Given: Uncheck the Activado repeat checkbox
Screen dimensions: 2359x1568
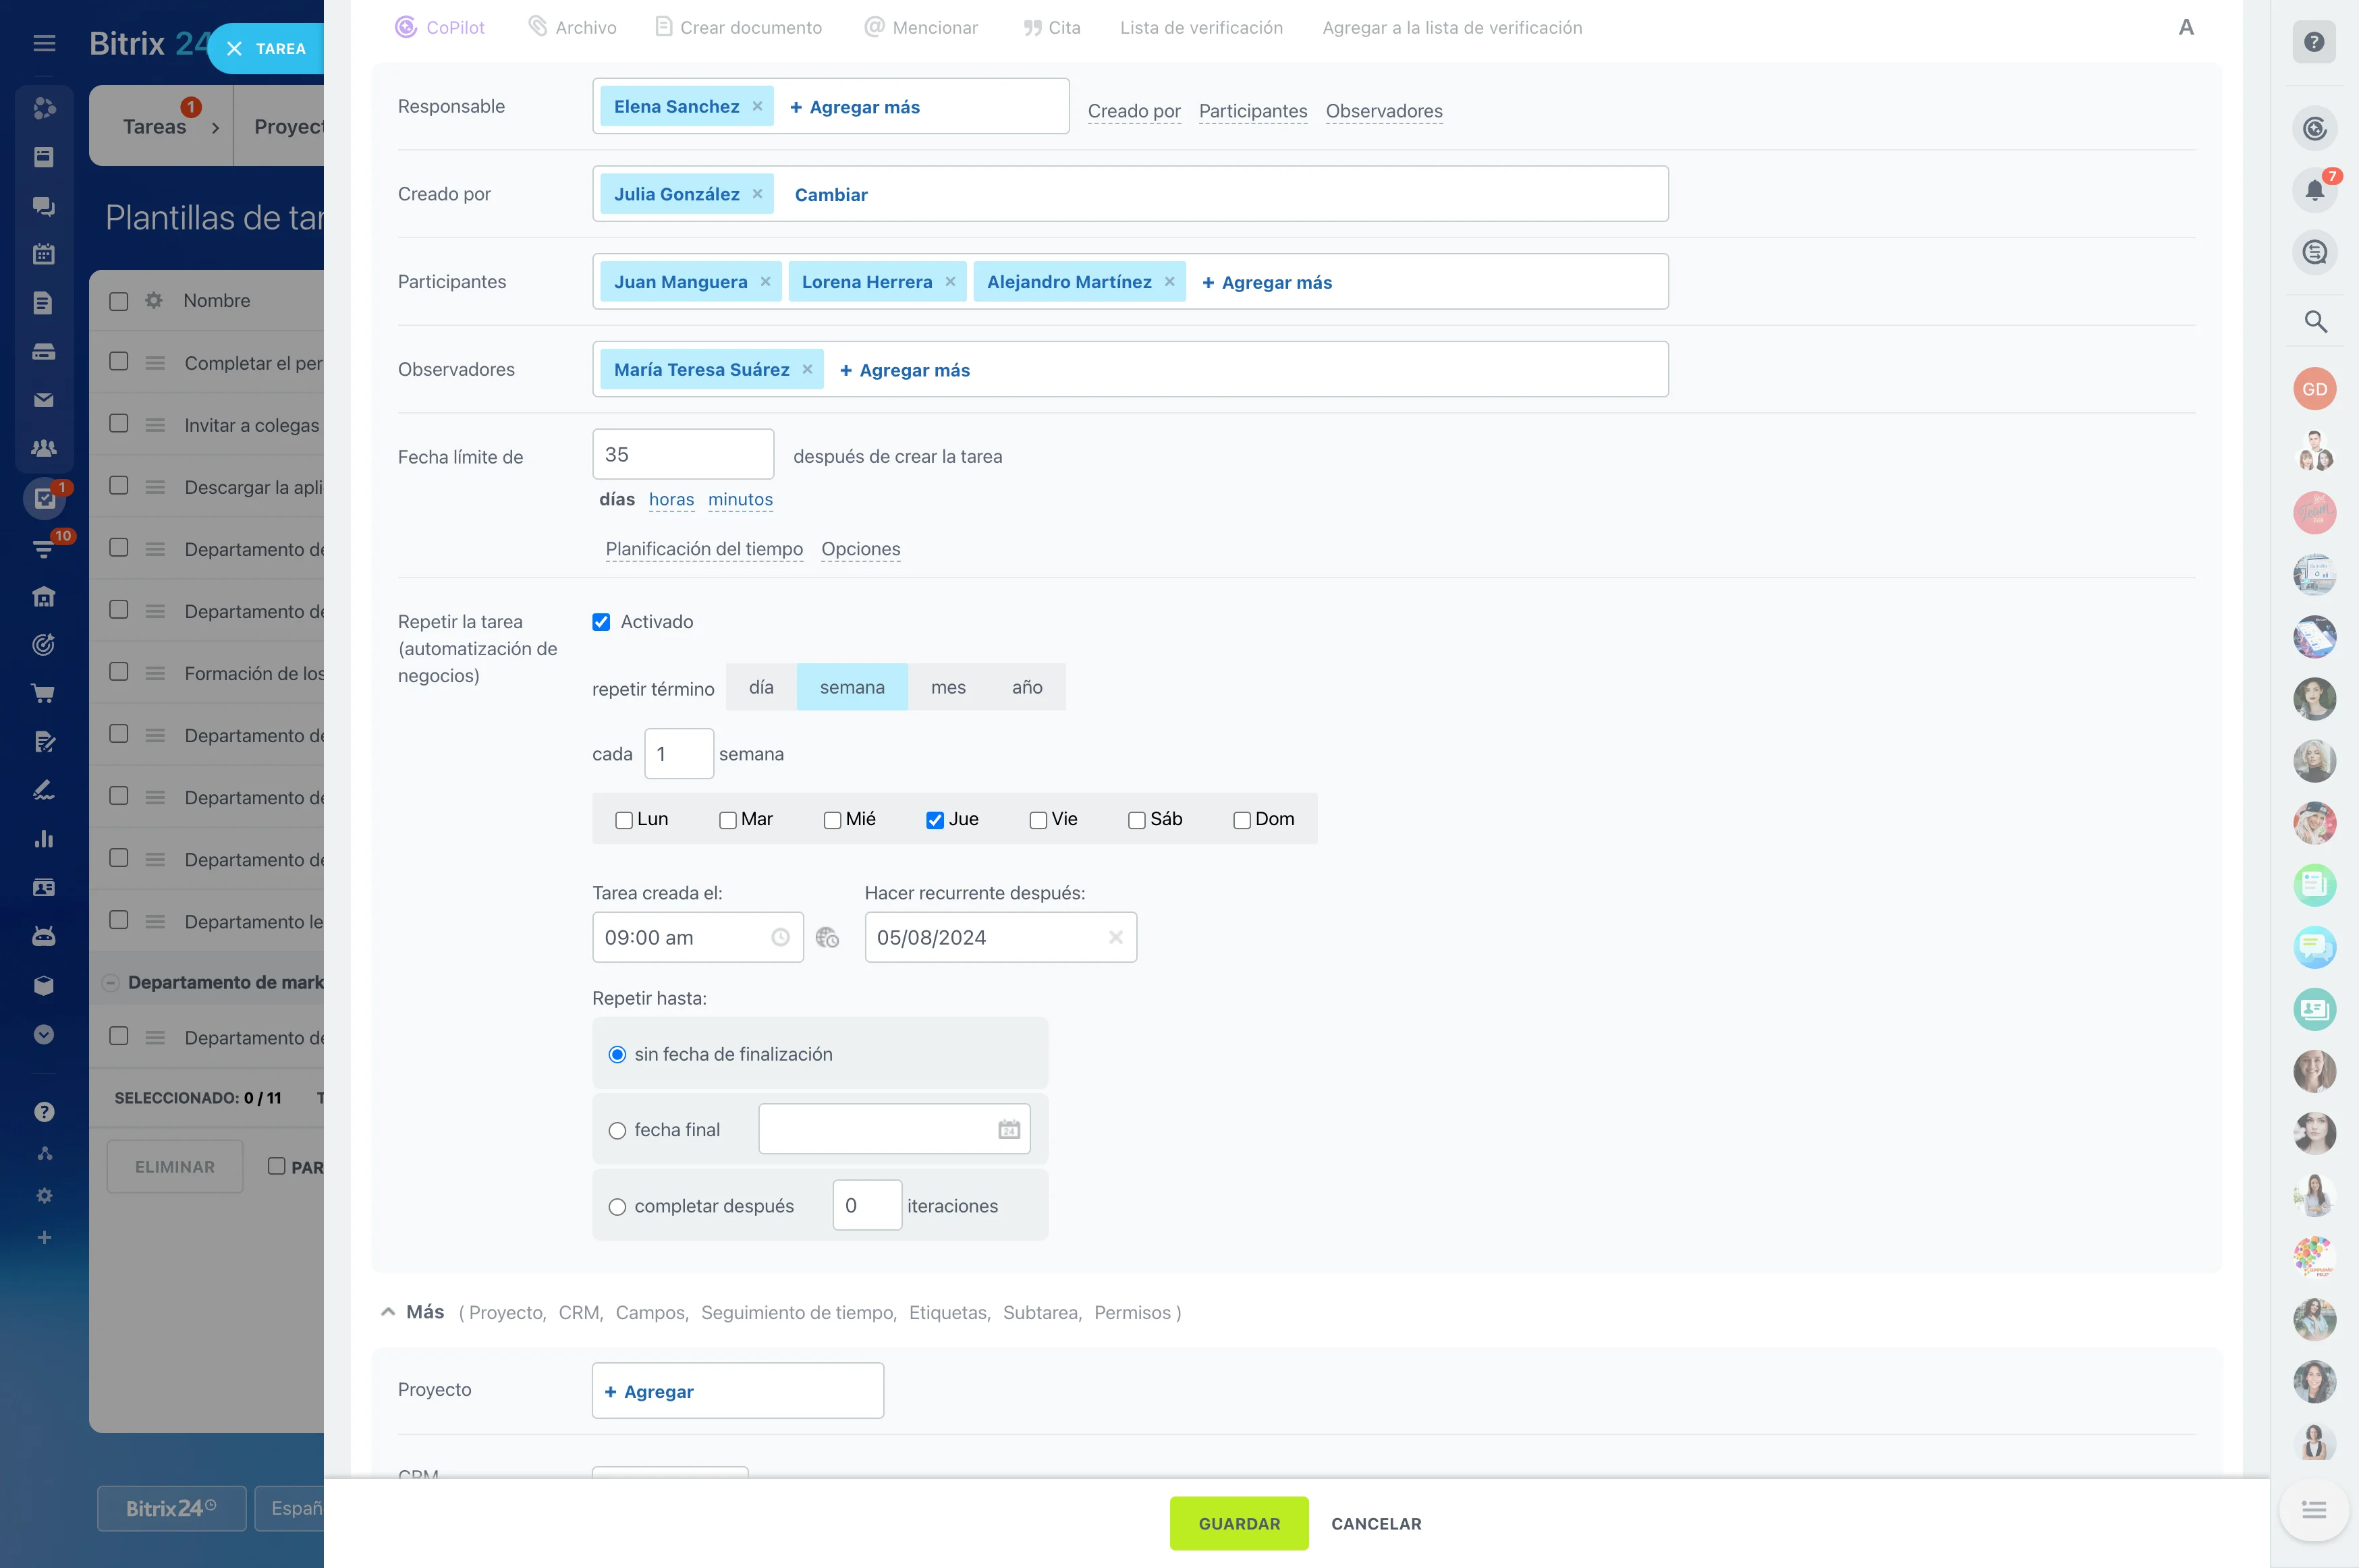Looking at the screenshot, I should point(601,622).
